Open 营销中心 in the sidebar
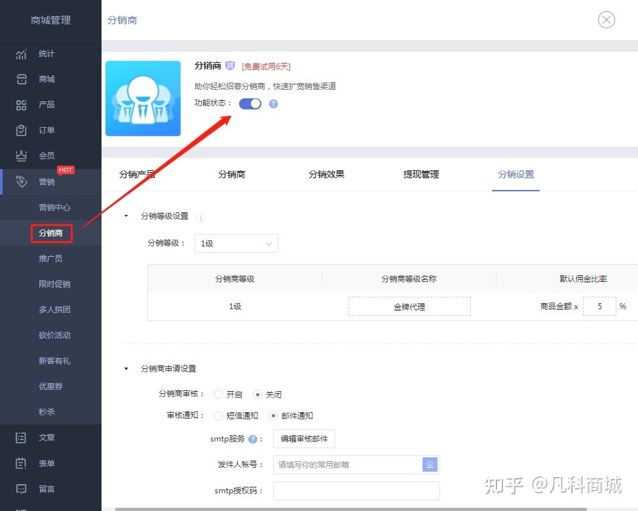 pos(54,208)
